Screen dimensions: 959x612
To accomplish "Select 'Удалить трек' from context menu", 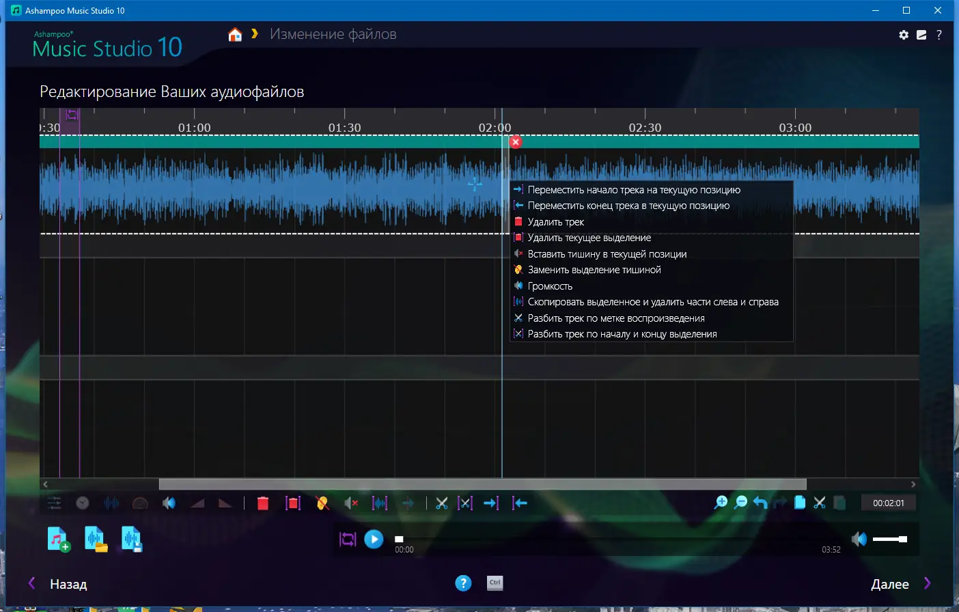I will coord(555,222).
